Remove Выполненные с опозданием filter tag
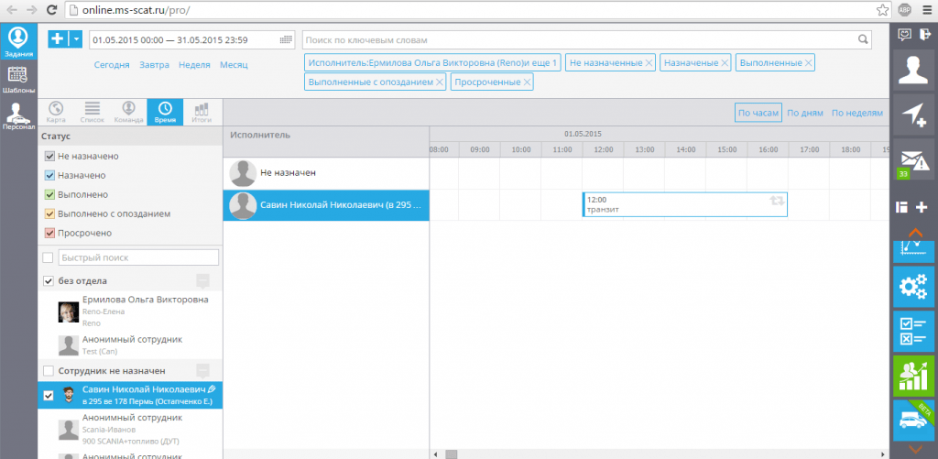The height and width of the screenshot is (459, 938). [439, 82]
